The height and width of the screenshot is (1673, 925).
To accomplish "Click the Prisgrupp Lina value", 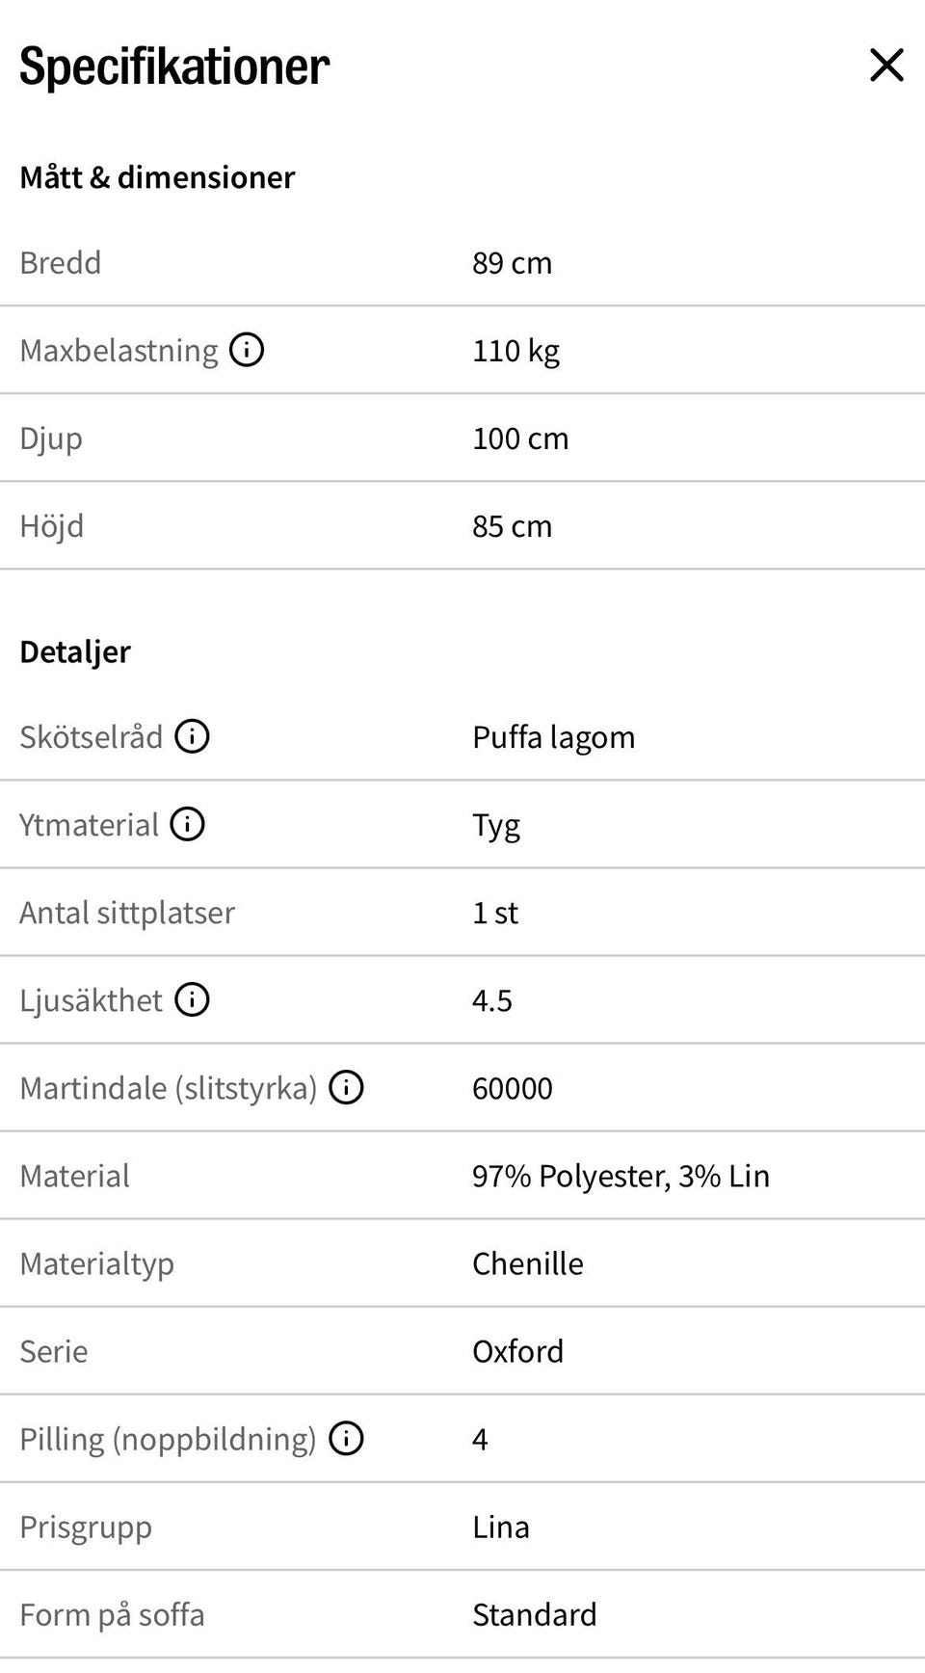I will coord(500,1527).
